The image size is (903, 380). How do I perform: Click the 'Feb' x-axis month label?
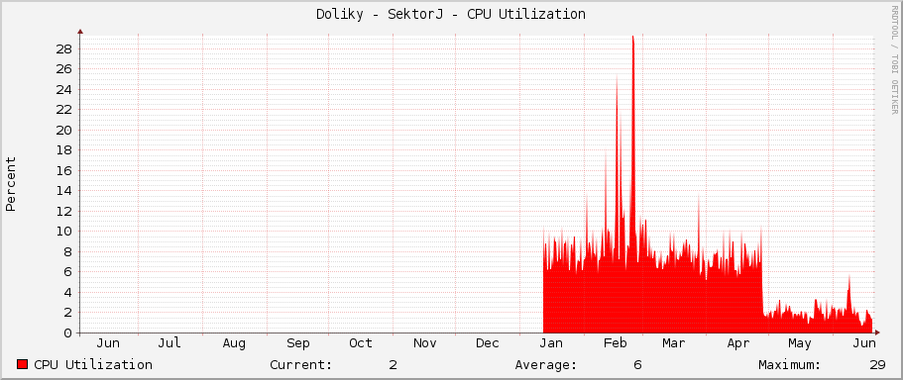click(615, 343)
